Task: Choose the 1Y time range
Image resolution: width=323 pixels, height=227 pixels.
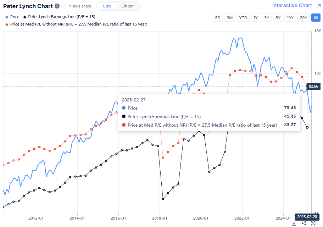Action: [x=255, y=18]
